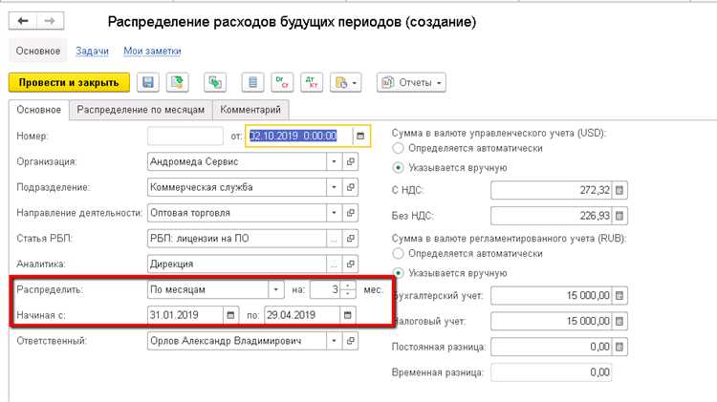Click the Бухгалтерский учет amount field

click(x=551, y=296)
